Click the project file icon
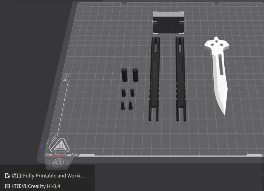Image resolution: width=264 pixels, height=191 pixels. coord(8,176)
